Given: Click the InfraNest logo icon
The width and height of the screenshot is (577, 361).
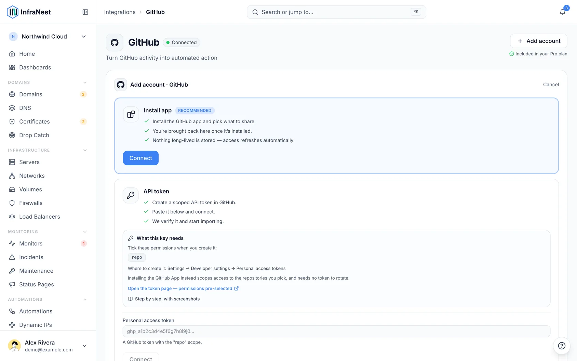Looking at the screenshot, I should click(13, 12).
